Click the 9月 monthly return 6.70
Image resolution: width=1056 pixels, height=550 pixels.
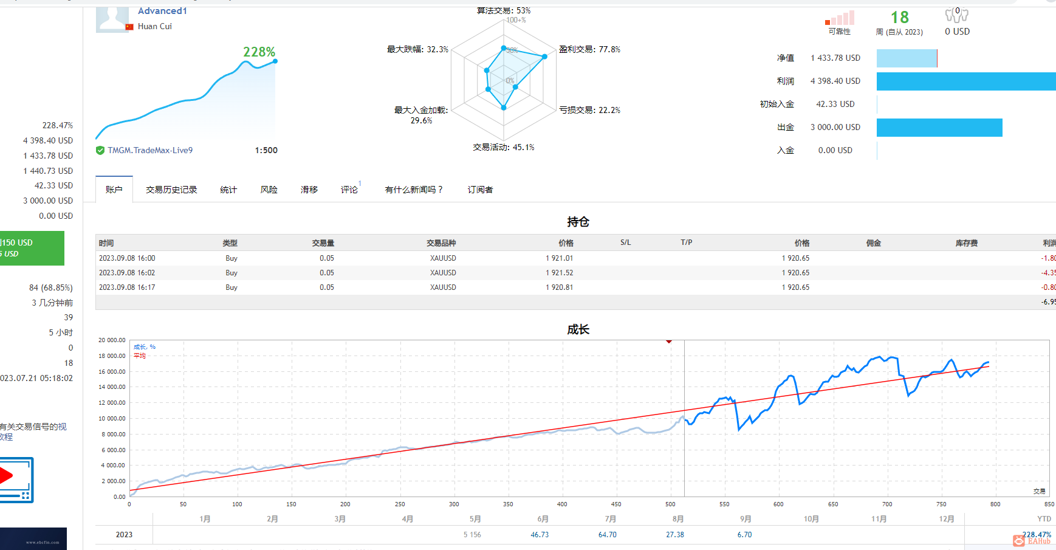tap(744, 535)
